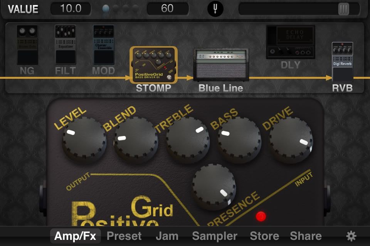Click the PRESENCE knob

pos(214,187)
